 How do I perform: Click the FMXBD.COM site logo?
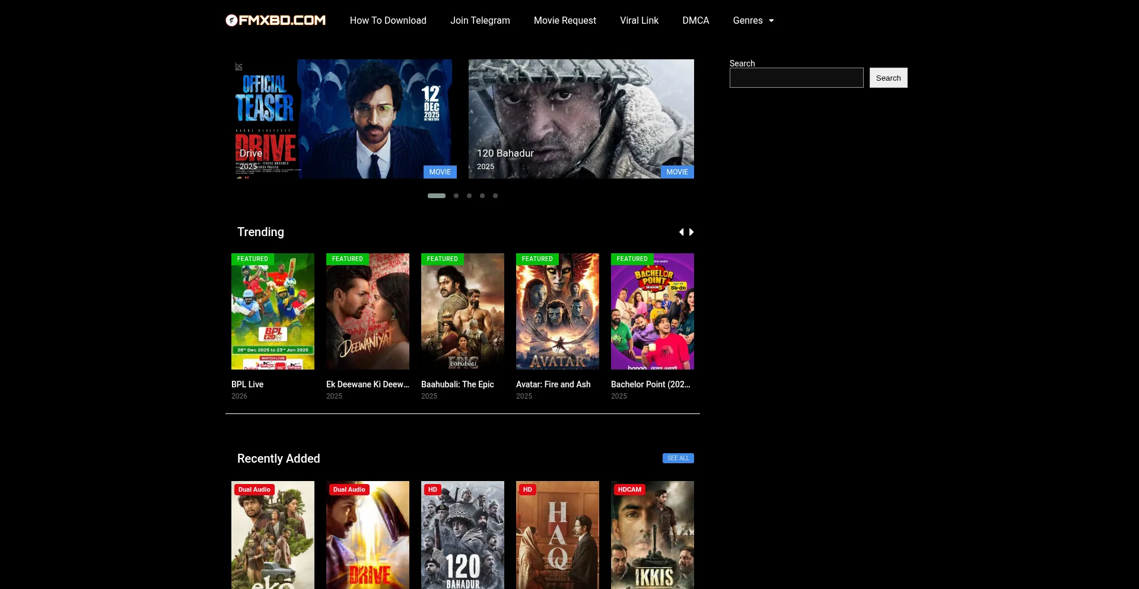coord(275,20)
